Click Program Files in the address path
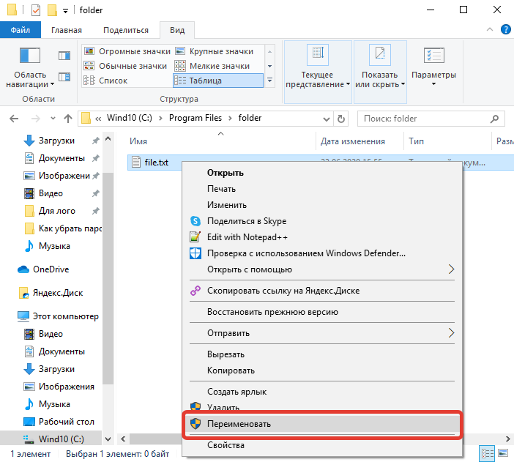514x462 pixels. coord(195,118)
